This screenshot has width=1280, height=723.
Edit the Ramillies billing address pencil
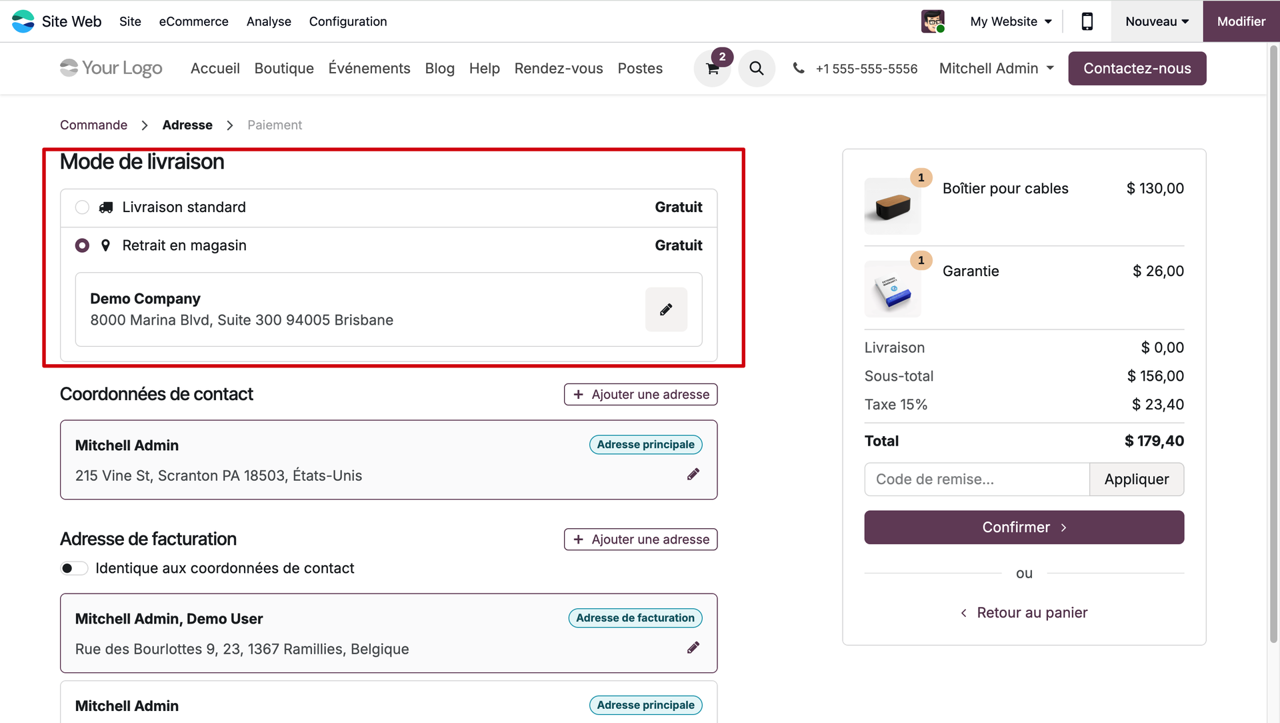tap(693, 648)
